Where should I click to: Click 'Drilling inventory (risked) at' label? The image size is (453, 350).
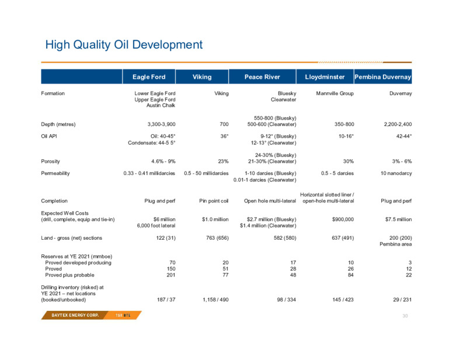click(72, 288)
